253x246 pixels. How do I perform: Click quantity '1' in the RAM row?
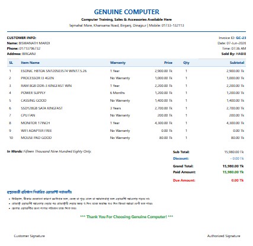[186, 86]
